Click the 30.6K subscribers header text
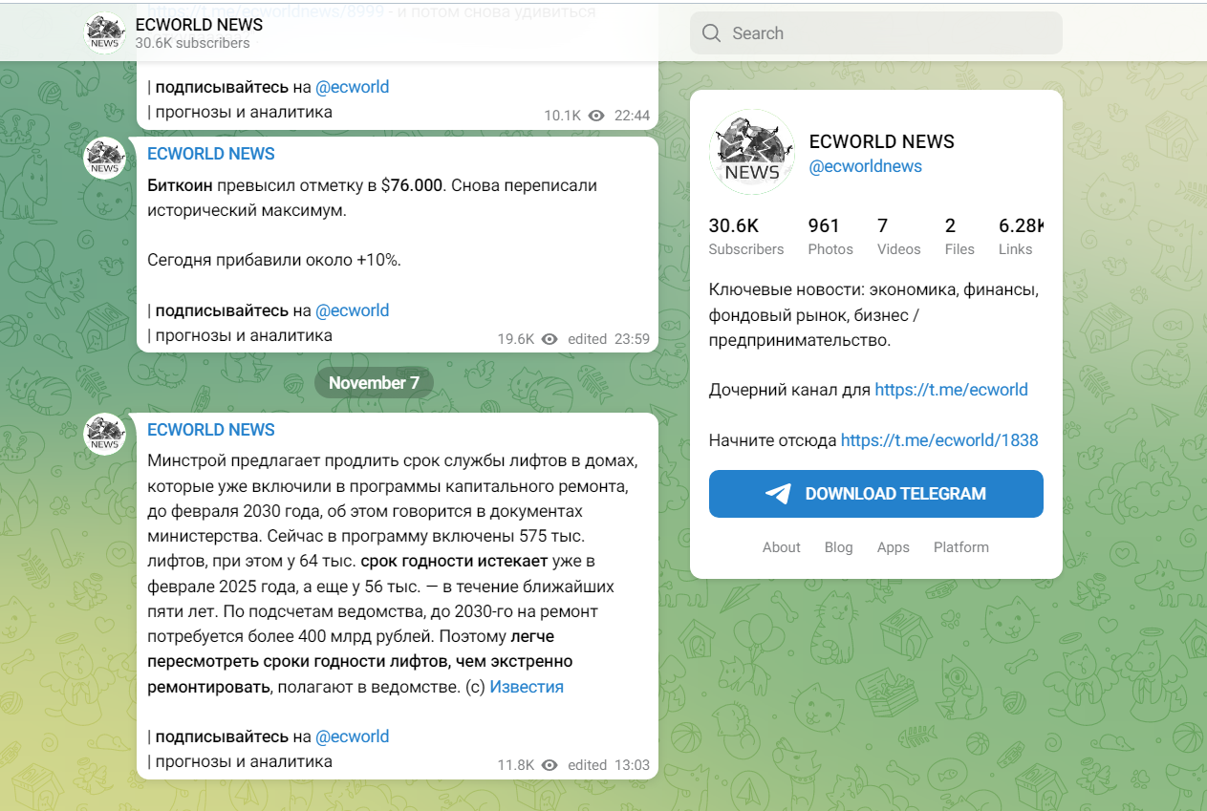The width and height of the screenshot is (1207, 811). click(192, 43)
